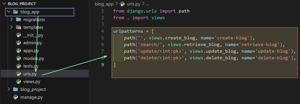Image resolution: width=300 pixels, height=104 pixels.
Task: Click blog_app in the breadcrumb
Action: [x=104, y=4]
